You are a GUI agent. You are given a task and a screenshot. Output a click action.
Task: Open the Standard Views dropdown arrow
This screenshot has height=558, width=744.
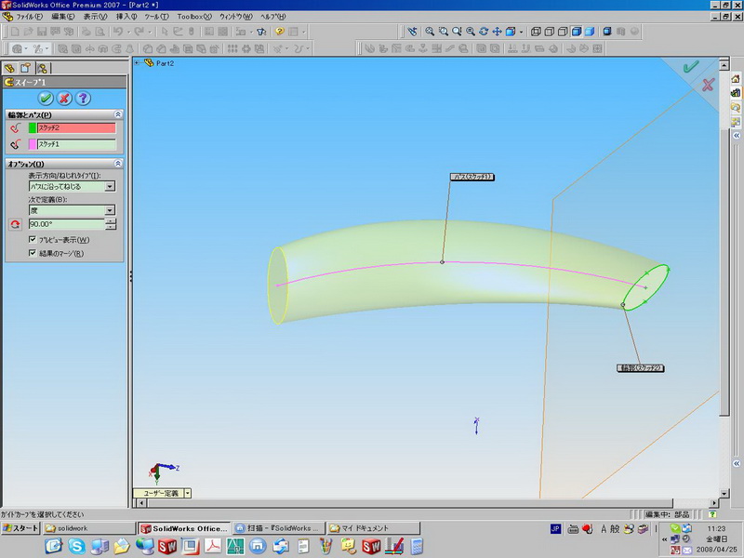521,32
